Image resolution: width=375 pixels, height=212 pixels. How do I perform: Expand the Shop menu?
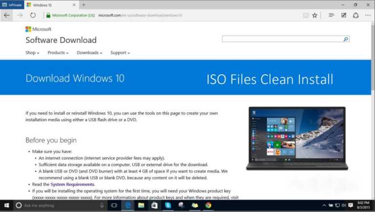tap(32, 53)
